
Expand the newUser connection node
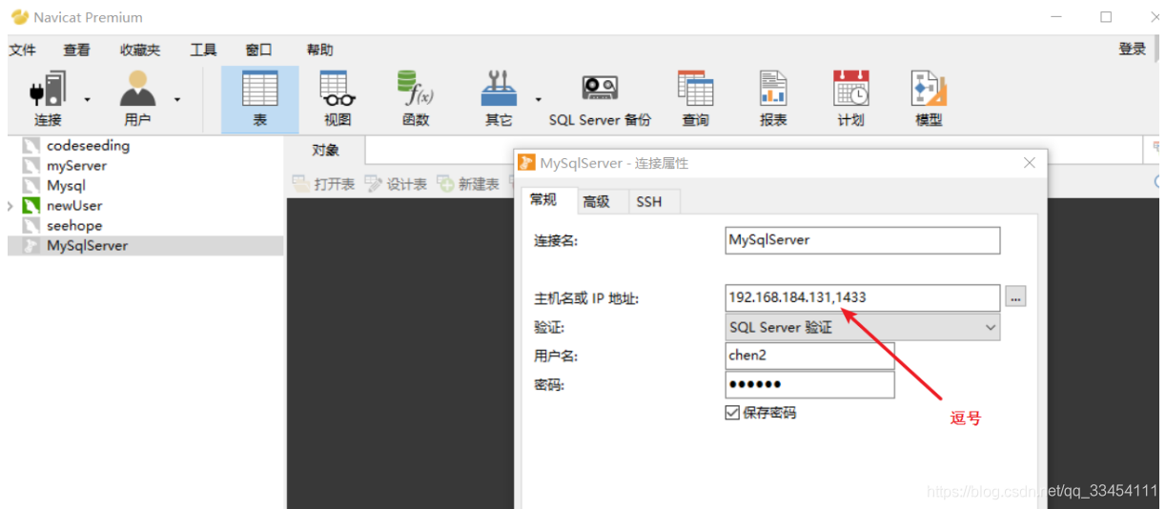tap(10, 206)
